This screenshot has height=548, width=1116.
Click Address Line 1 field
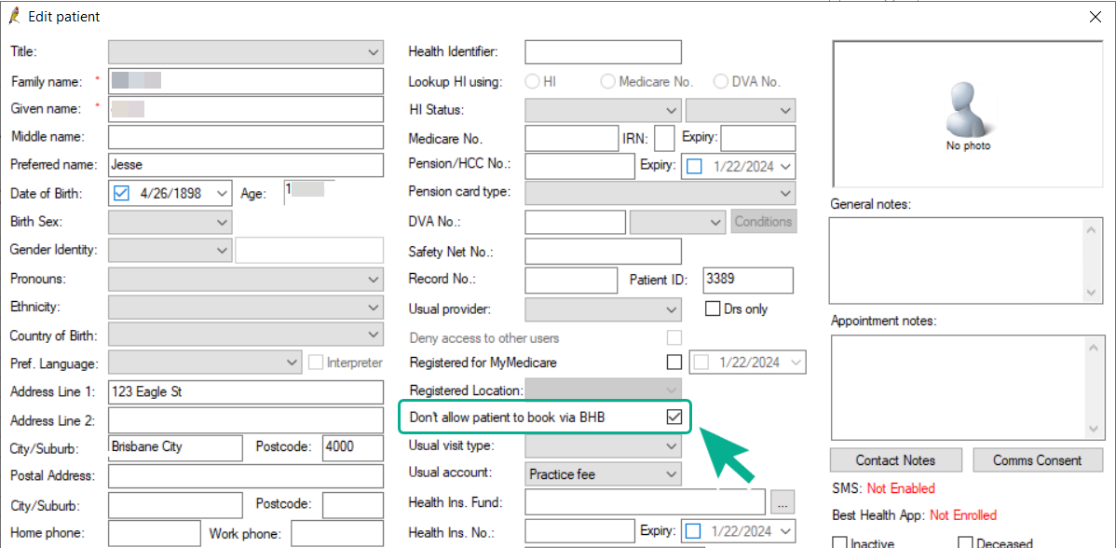[x=246, y=391]
